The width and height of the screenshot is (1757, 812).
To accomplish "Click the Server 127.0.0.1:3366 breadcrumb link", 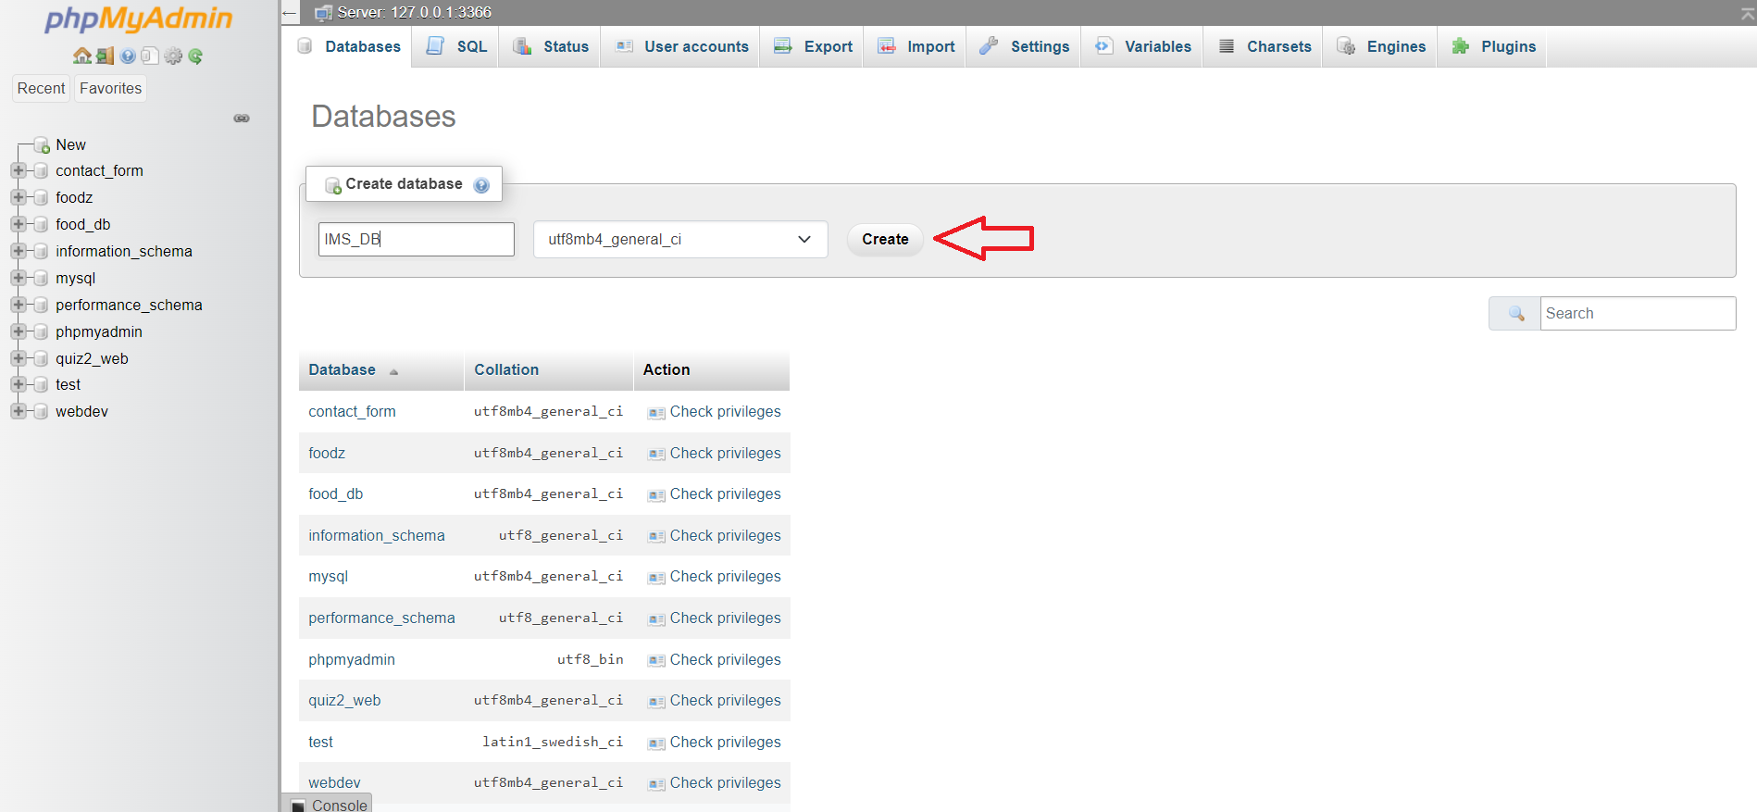I will 414,12.
